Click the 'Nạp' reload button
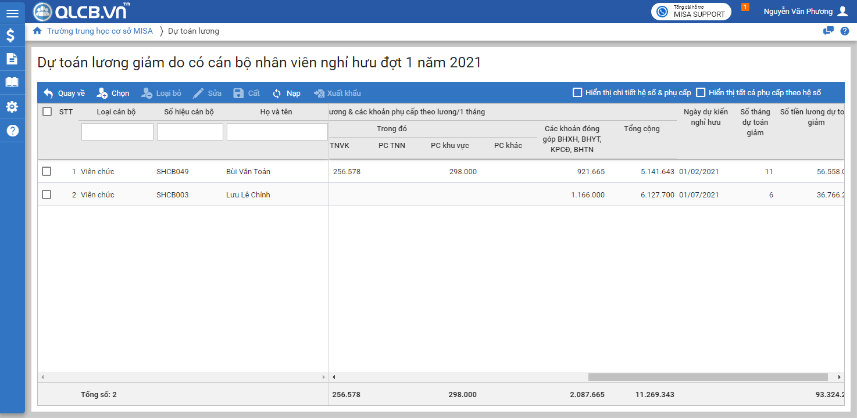The height and width of the screenshot is (418, 857). coord(287,93)
